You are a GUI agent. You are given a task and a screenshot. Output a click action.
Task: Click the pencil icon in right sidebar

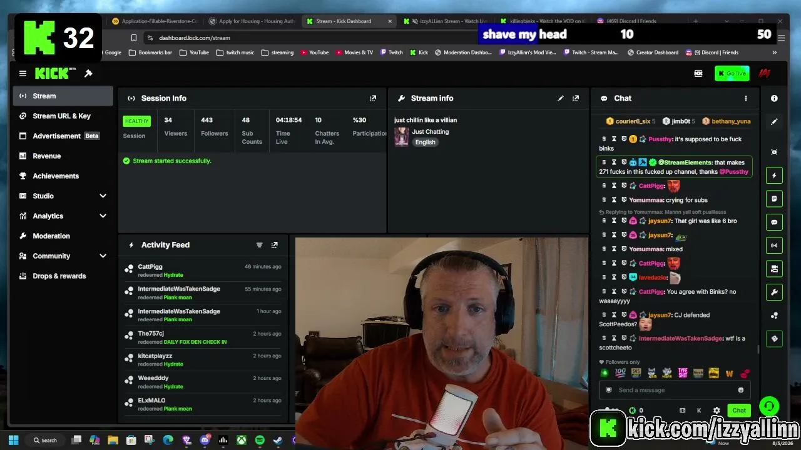774,122
